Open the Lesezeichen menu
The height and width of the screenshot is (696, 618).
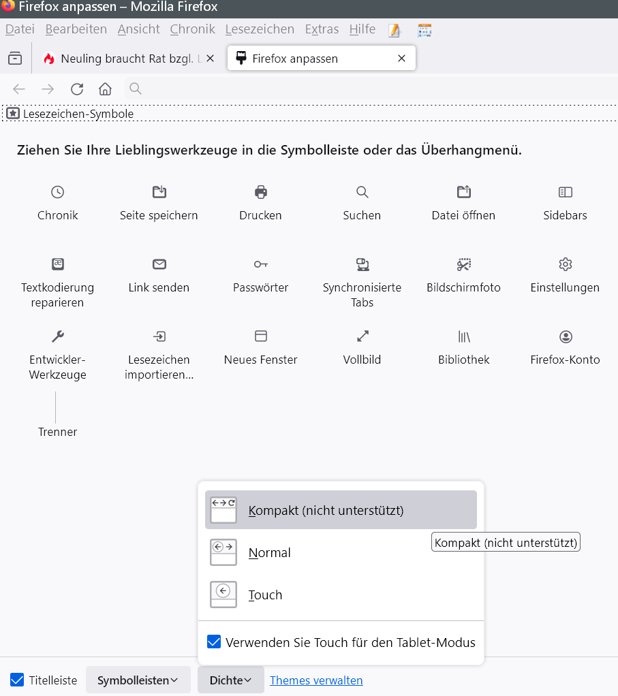260,29
